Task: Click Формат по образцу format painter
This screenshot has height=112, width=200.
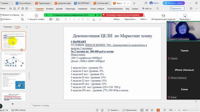Action: click(x=10, y=15)
